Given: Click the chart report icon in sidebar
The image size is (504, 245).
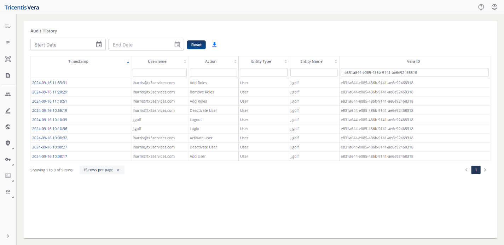Looking at the screenshot, I should pos(8,176).
